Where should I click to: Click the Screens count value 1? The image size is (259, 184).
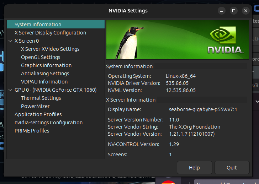pyautogui.click(x=170, y=155)
